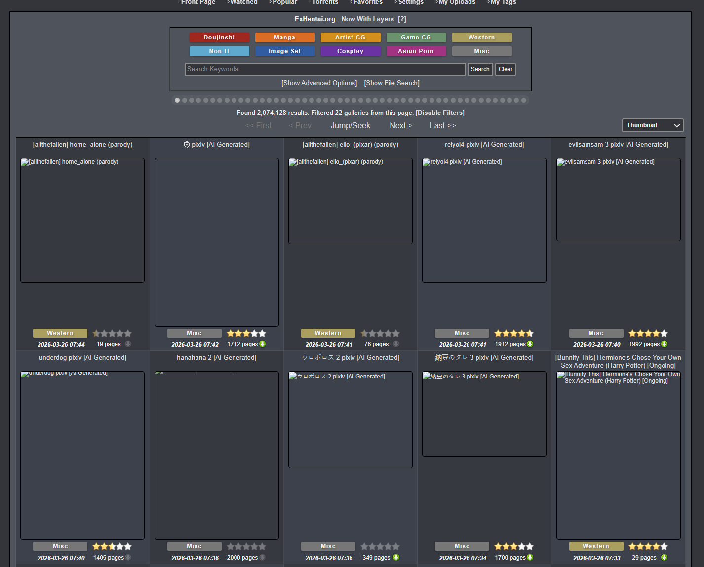Open the Front Page tab
The height and width of the screenshot is (567, 704).
pyautogui.click(x=198, y=2)
